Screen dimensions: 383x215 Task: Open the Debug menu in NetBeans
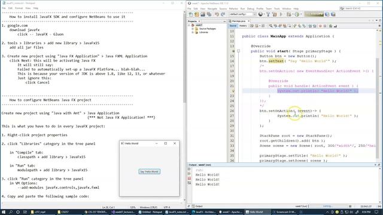pos(251,8)
